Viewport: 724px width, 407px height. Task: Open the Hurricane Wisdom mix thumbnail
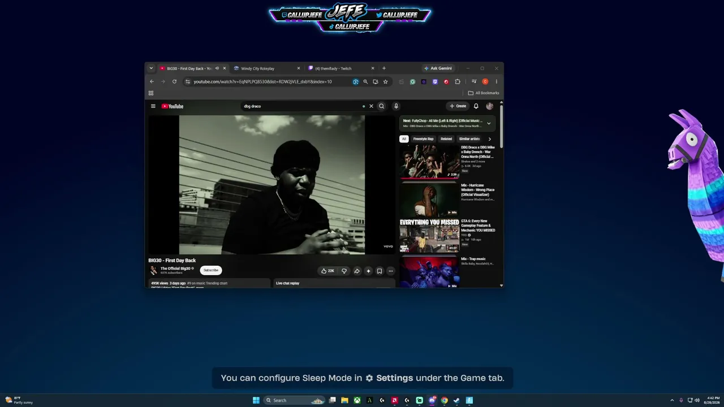tap(429, 200)
